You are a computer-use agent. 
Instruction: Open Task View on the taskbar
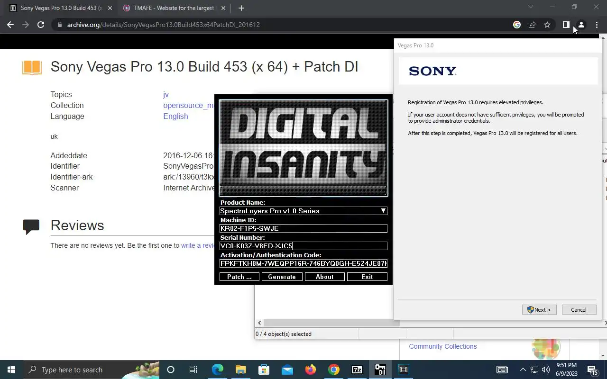coord(193,370)
